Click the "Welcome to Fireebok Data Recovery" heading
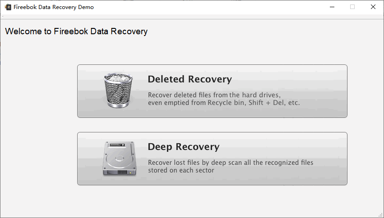 coord(76,32)
